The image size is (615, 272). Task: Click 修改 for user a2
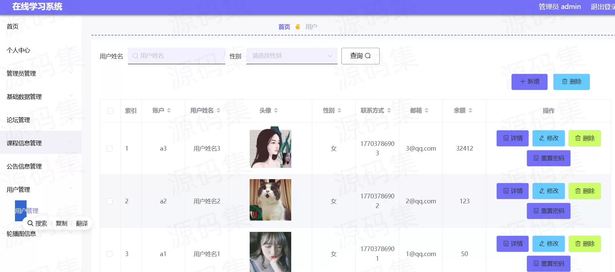click(549, 191)
